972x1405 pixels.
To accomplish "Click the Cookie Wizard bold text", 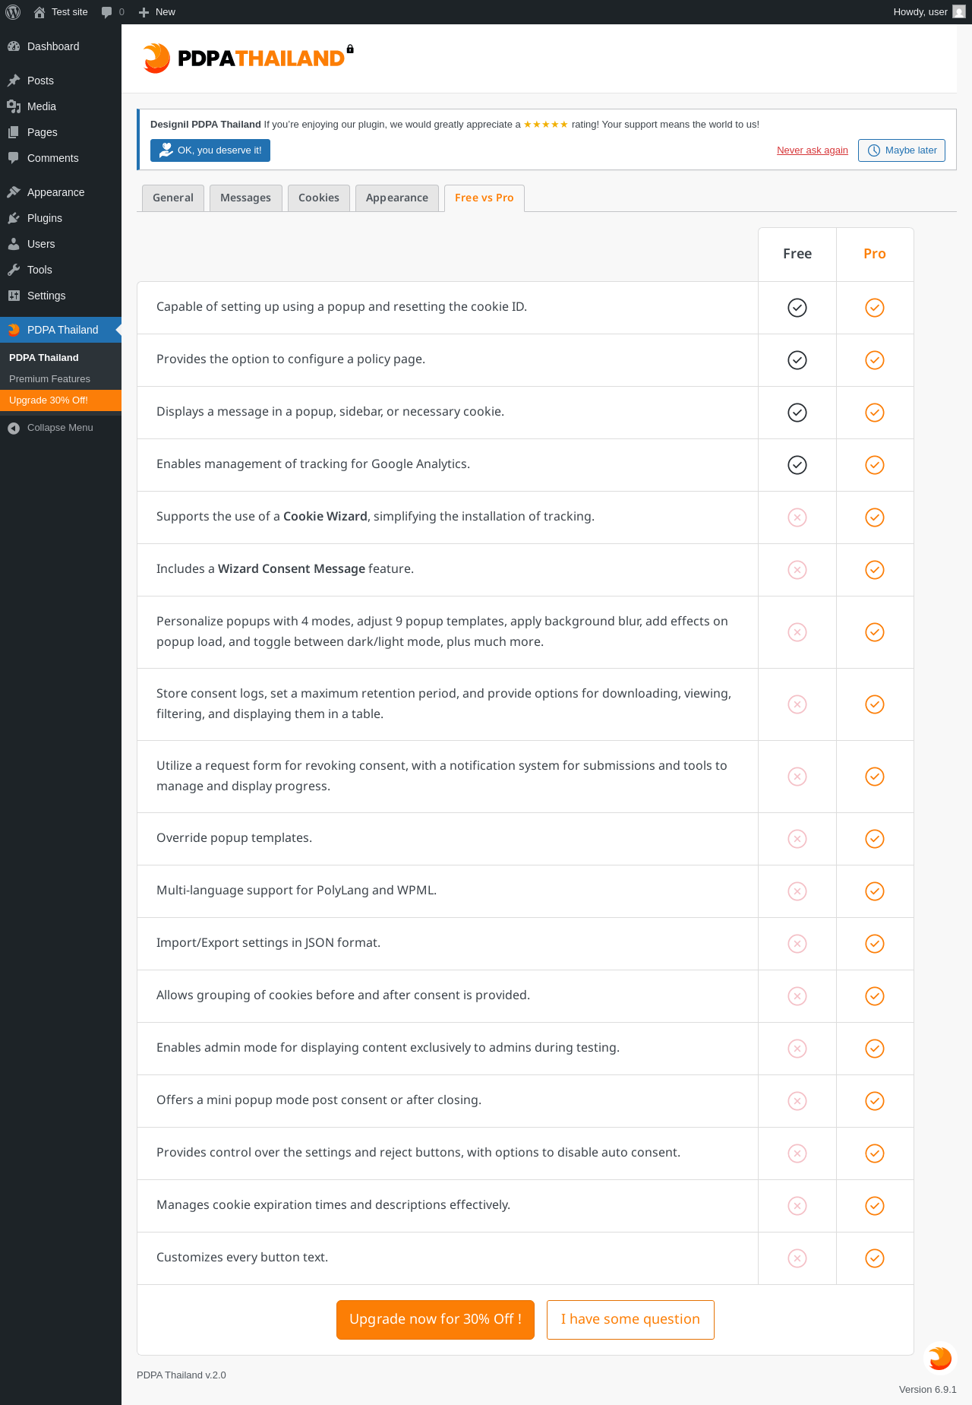I will coord(325,517).
